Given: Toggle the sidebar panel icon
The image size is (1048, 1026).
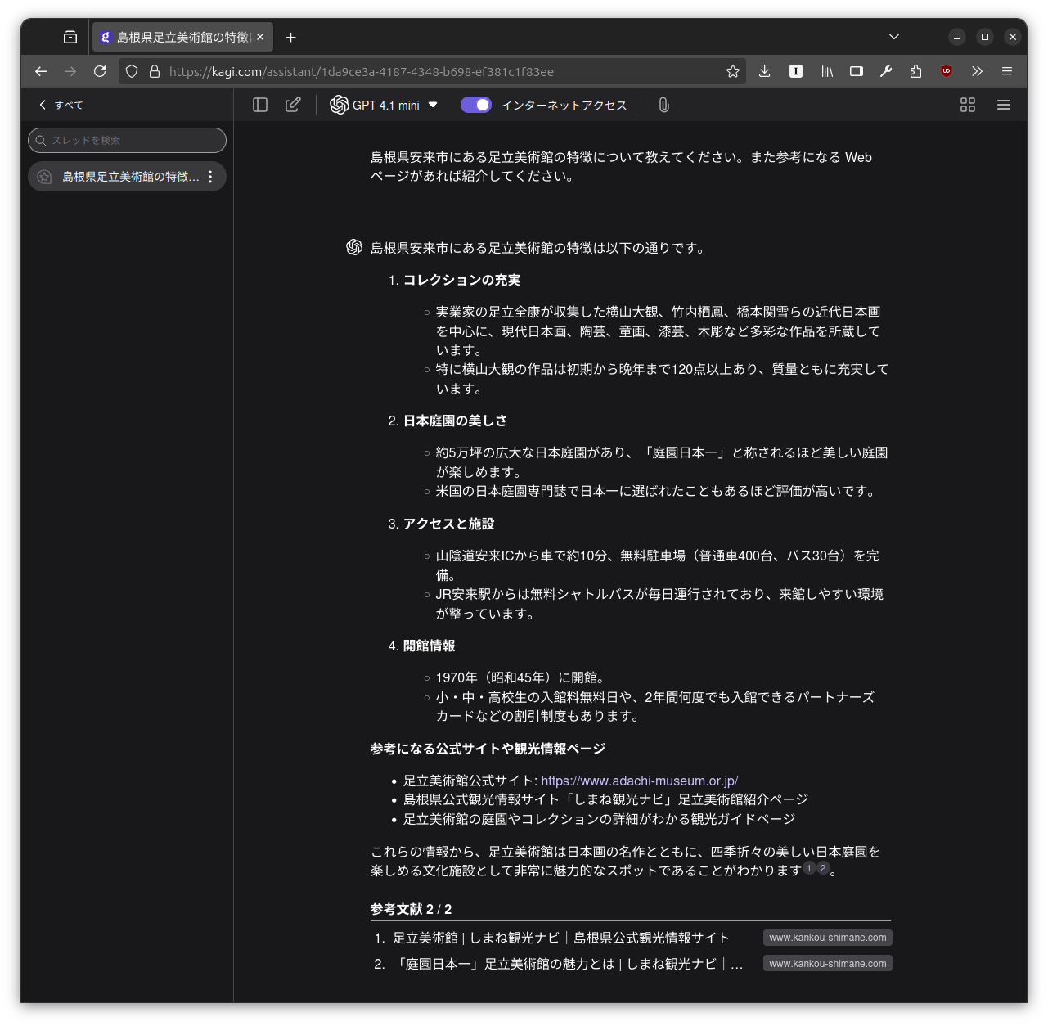Looking at the screenshot, I should (260, 105).
